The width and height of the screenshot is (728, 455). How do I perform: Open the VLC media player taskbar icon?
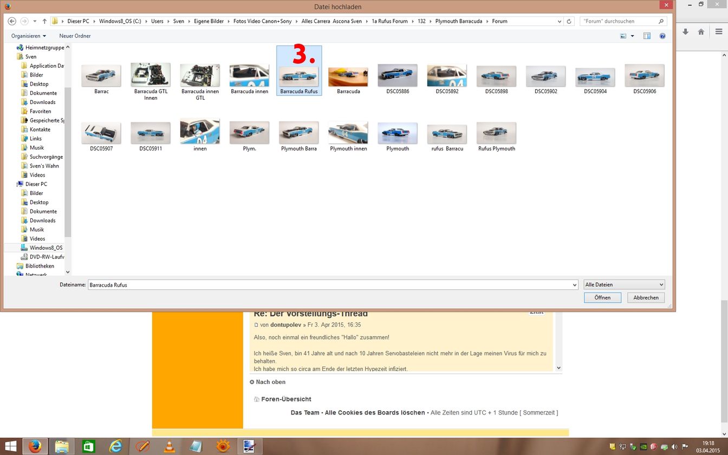(x=169, y=446)
